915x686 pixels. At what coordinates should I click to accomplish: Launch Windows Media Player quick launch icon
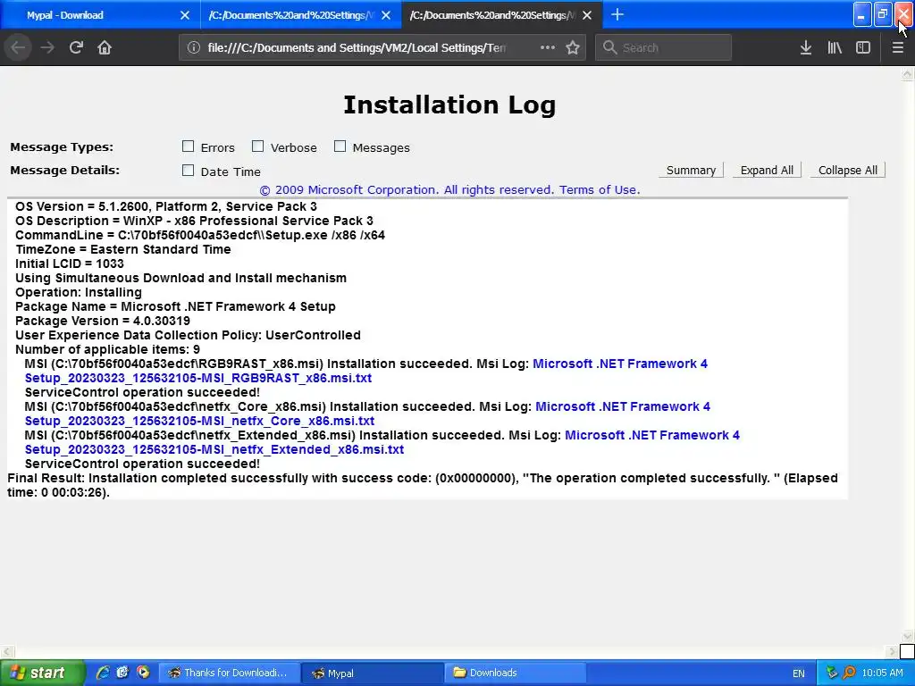click(x=143, y=673)
